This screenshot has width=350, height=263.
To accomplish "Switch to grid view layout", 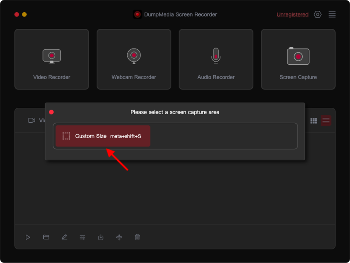I will (x=314, y=121).
